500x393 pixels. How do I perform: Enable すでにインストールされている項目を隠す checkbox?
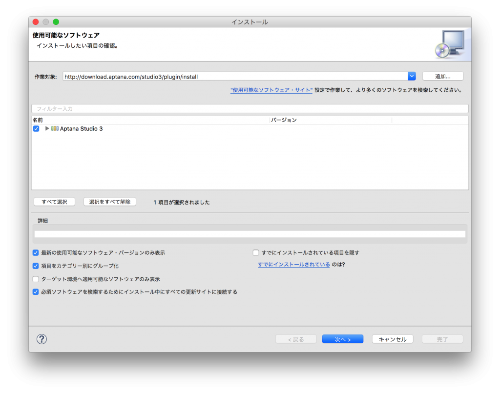tap(256, 253)
